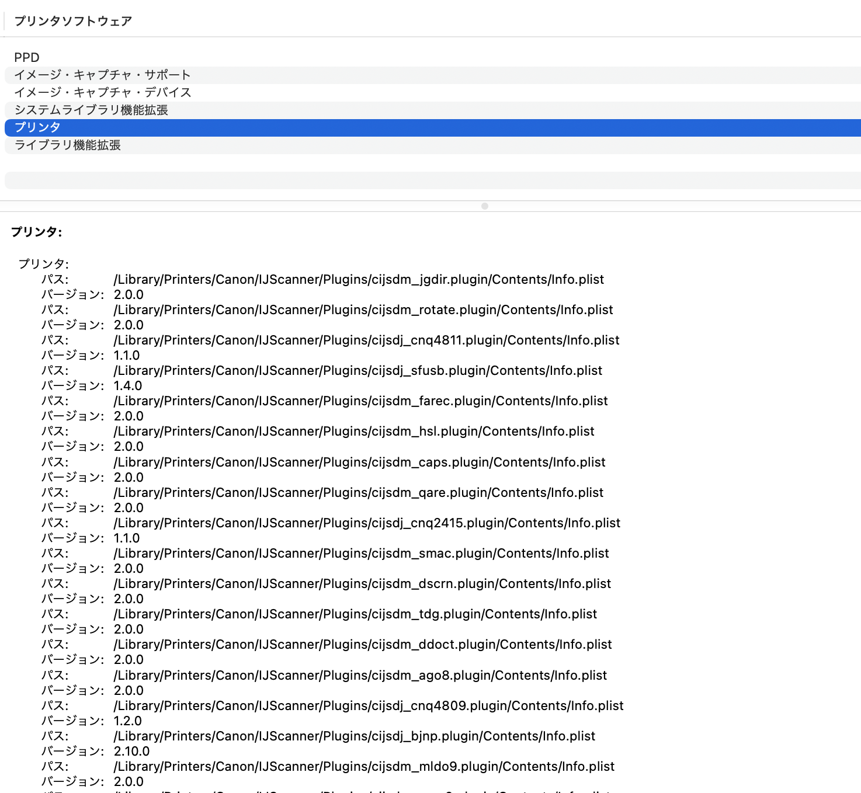Select the cijsdm_qare.plugin path text
The width and height of the screenshot is (861, 793).
[359, 492]
